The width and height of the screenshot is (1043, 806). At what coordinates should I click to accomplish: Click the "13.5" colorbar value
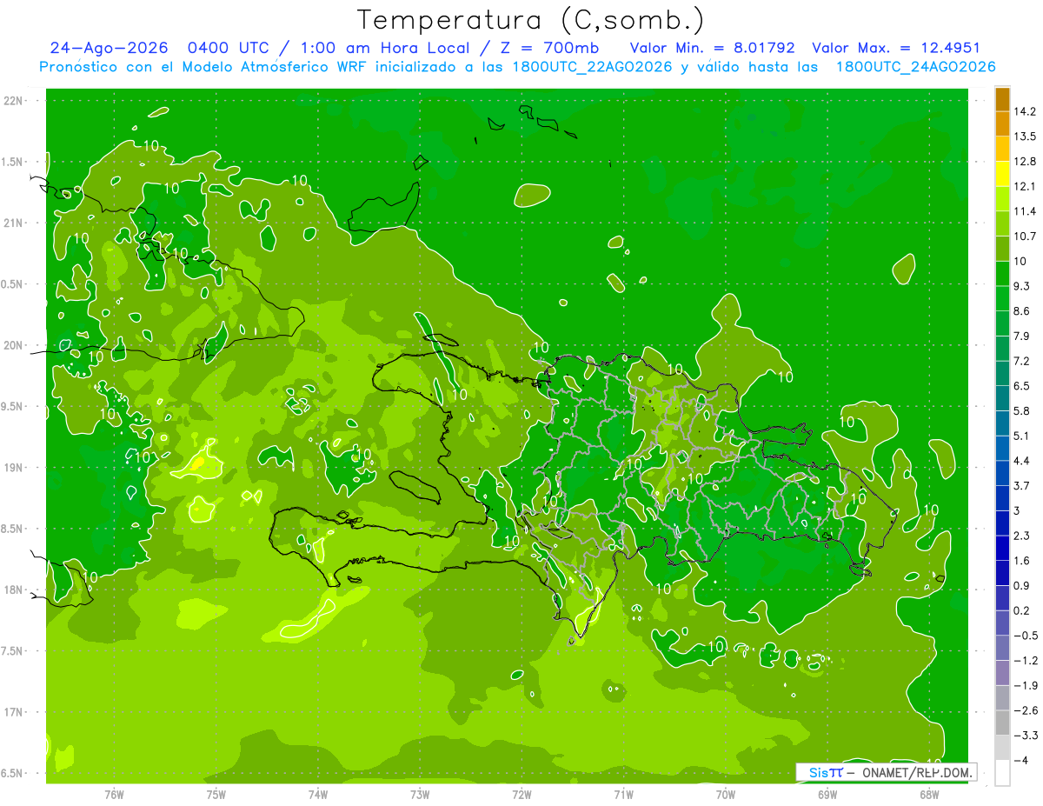(1026, 137)
